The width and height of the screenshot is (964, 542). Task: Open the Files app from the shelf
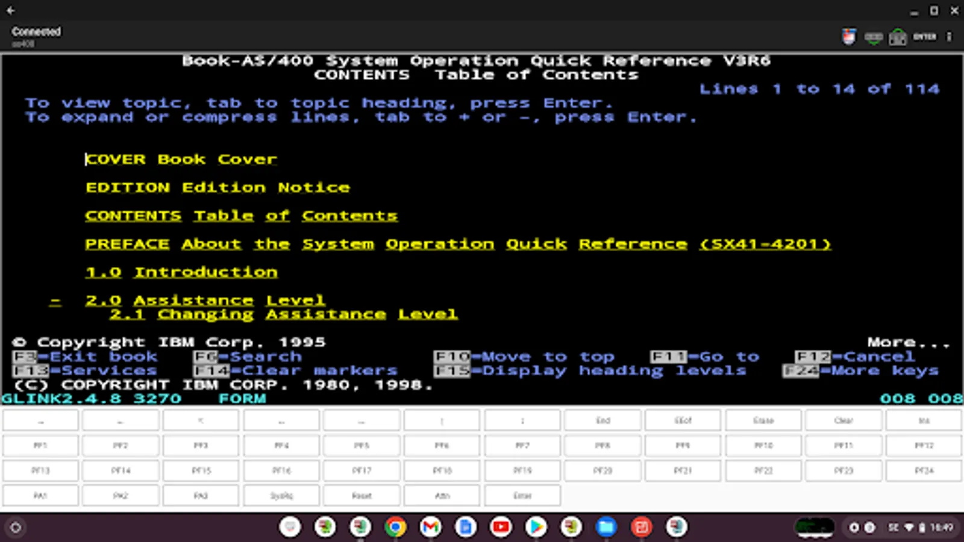(606, 528)
